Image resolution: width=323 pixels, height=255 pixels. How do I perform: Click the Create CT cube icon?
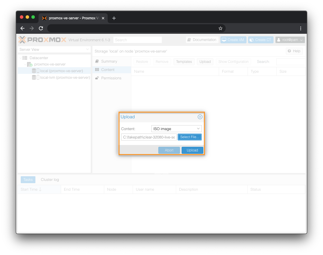coord(252,40)
